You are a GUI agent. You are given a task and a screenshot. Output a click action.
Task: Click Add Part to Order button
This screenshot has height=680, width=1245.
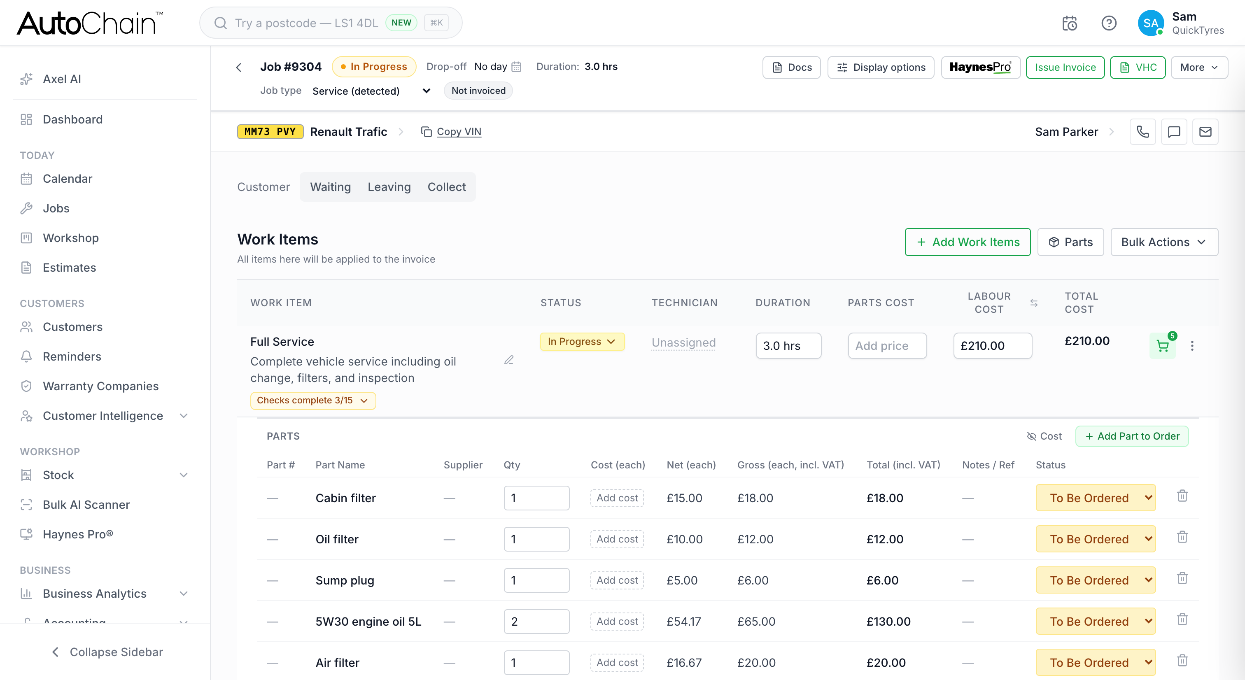coord(1132,436)
